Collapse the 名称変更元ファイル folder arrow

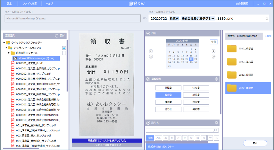tap(9, 53)
